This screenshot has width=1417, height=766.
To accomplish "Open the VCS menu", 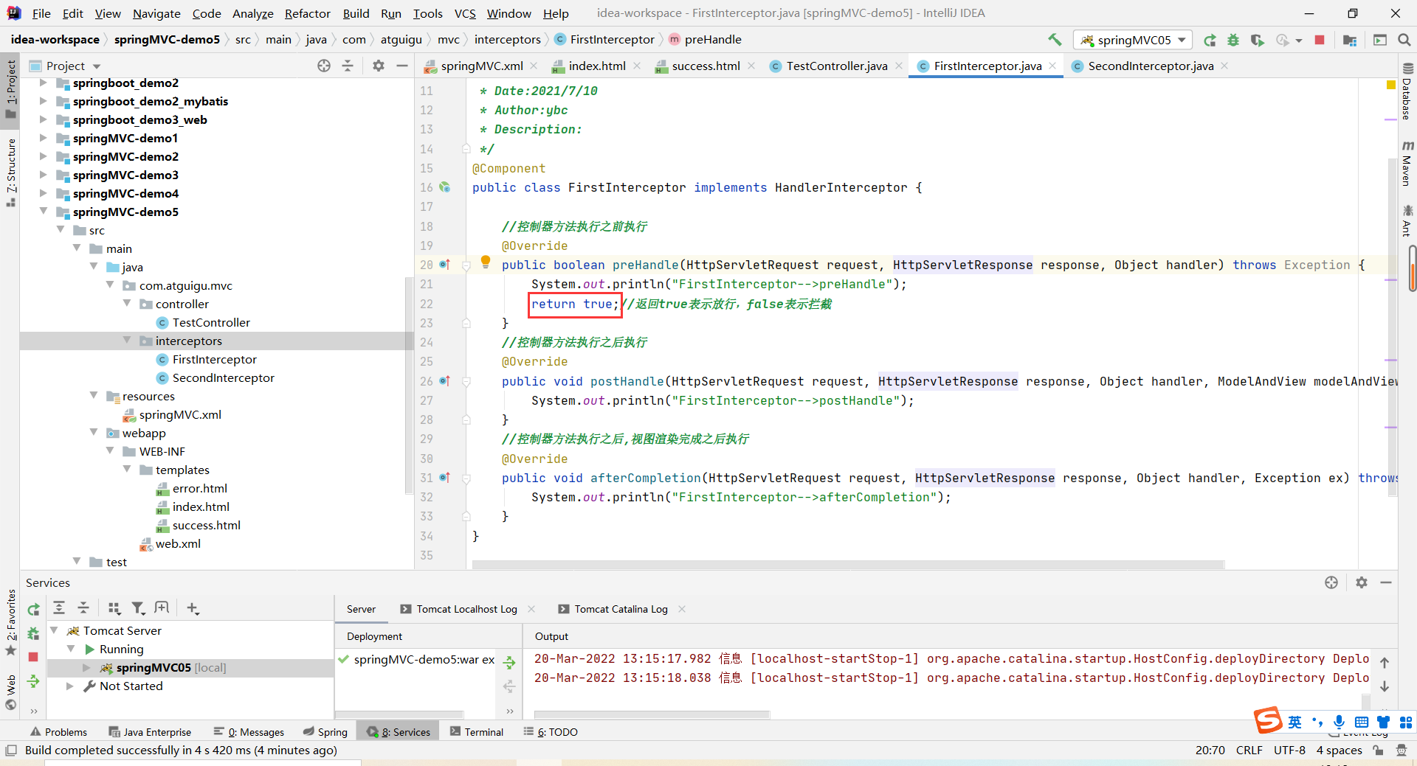I will (x=465, y=13).
